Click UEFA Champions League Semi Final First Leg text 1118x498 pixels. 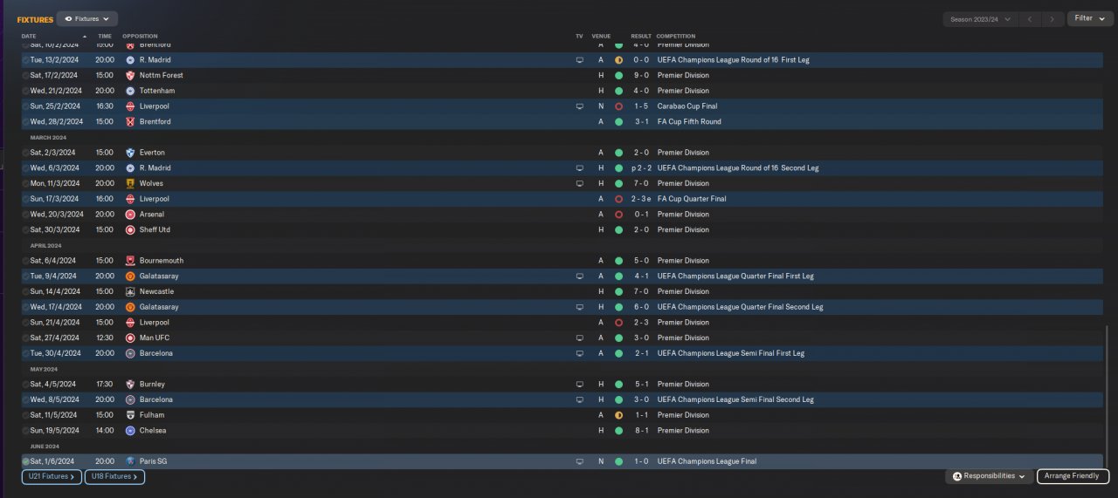click(731, 353)
